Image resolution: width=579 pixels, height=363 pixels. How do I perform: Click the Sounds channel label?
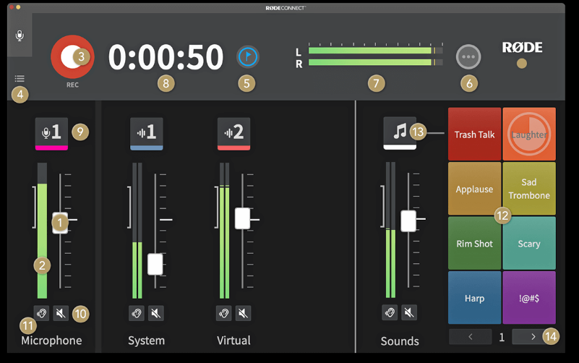tap(400, 341)
